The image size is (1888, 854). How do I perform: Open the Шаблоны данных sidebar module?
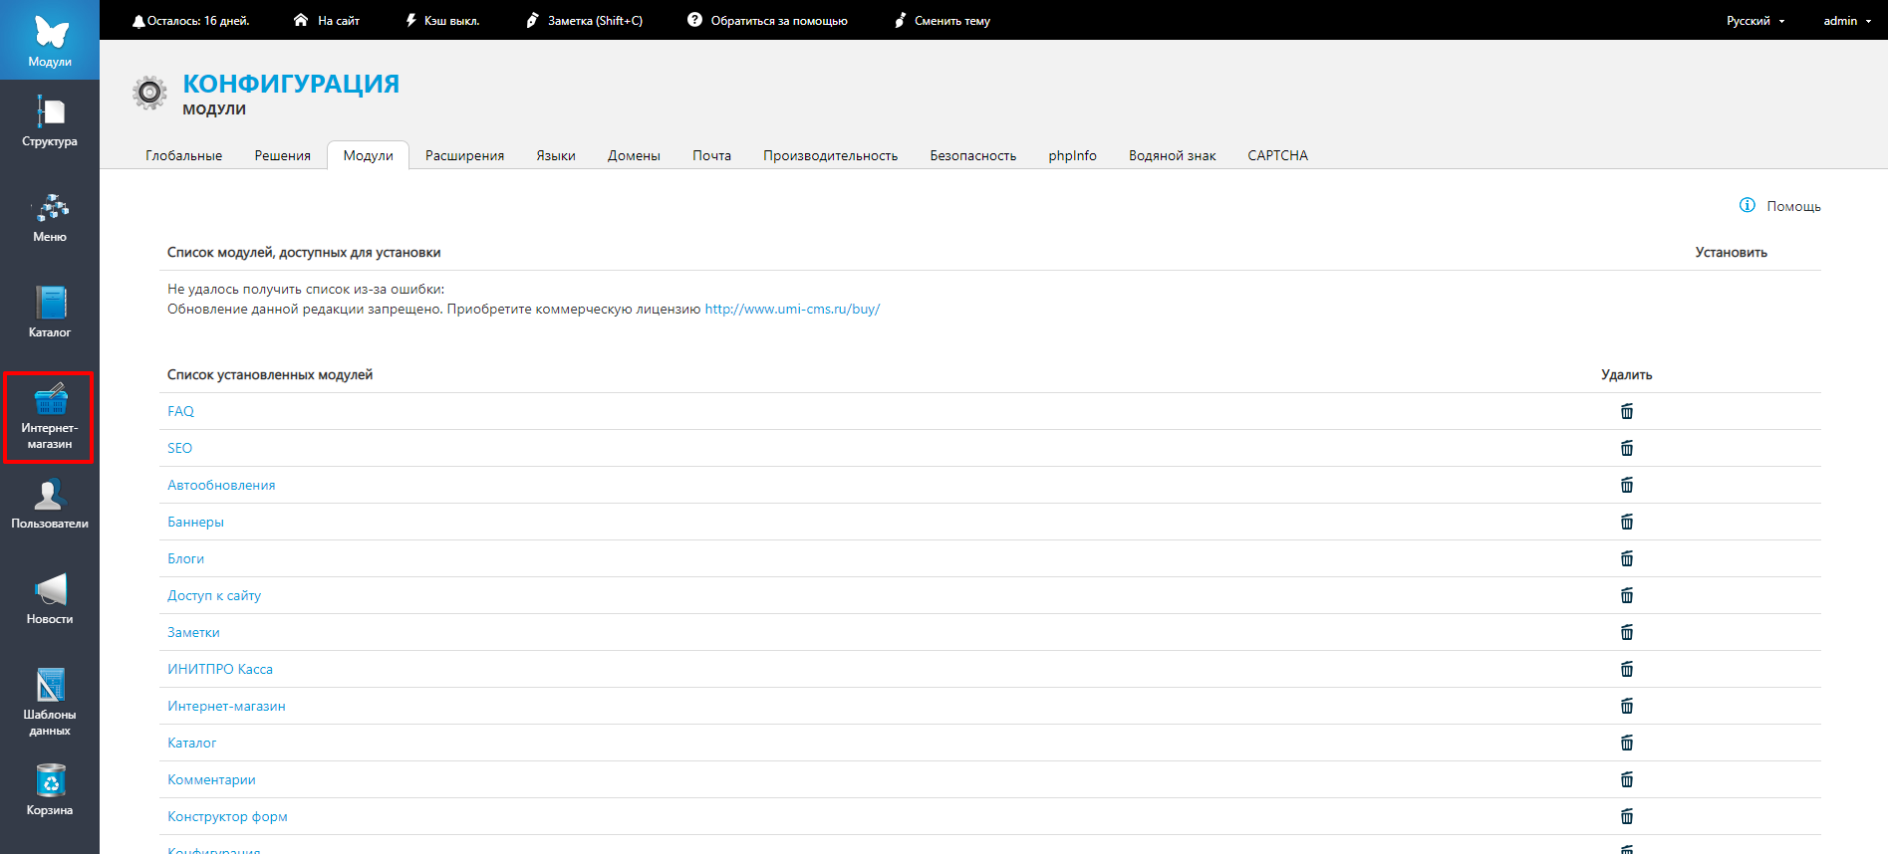(50, 703)
